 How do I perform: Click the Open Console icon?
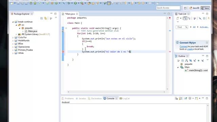(x=196, y=98)
